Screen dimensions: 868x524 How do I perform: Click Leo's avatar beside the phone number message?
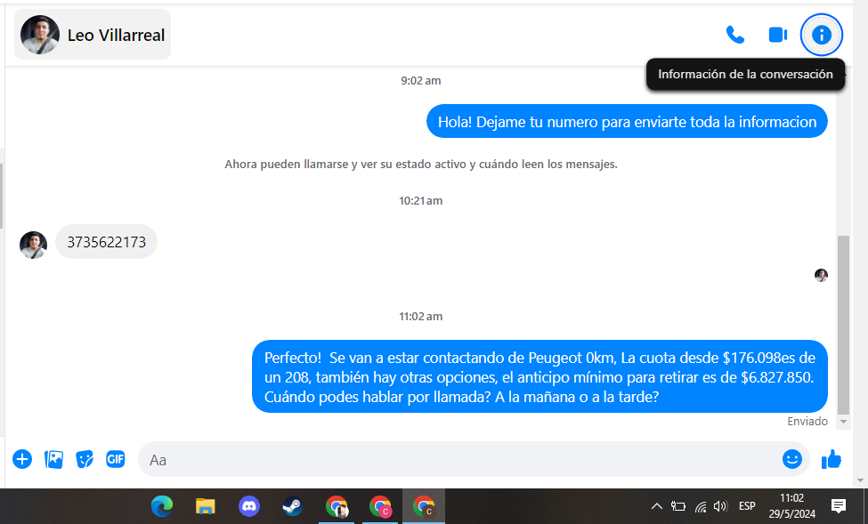tap(33, 246)
